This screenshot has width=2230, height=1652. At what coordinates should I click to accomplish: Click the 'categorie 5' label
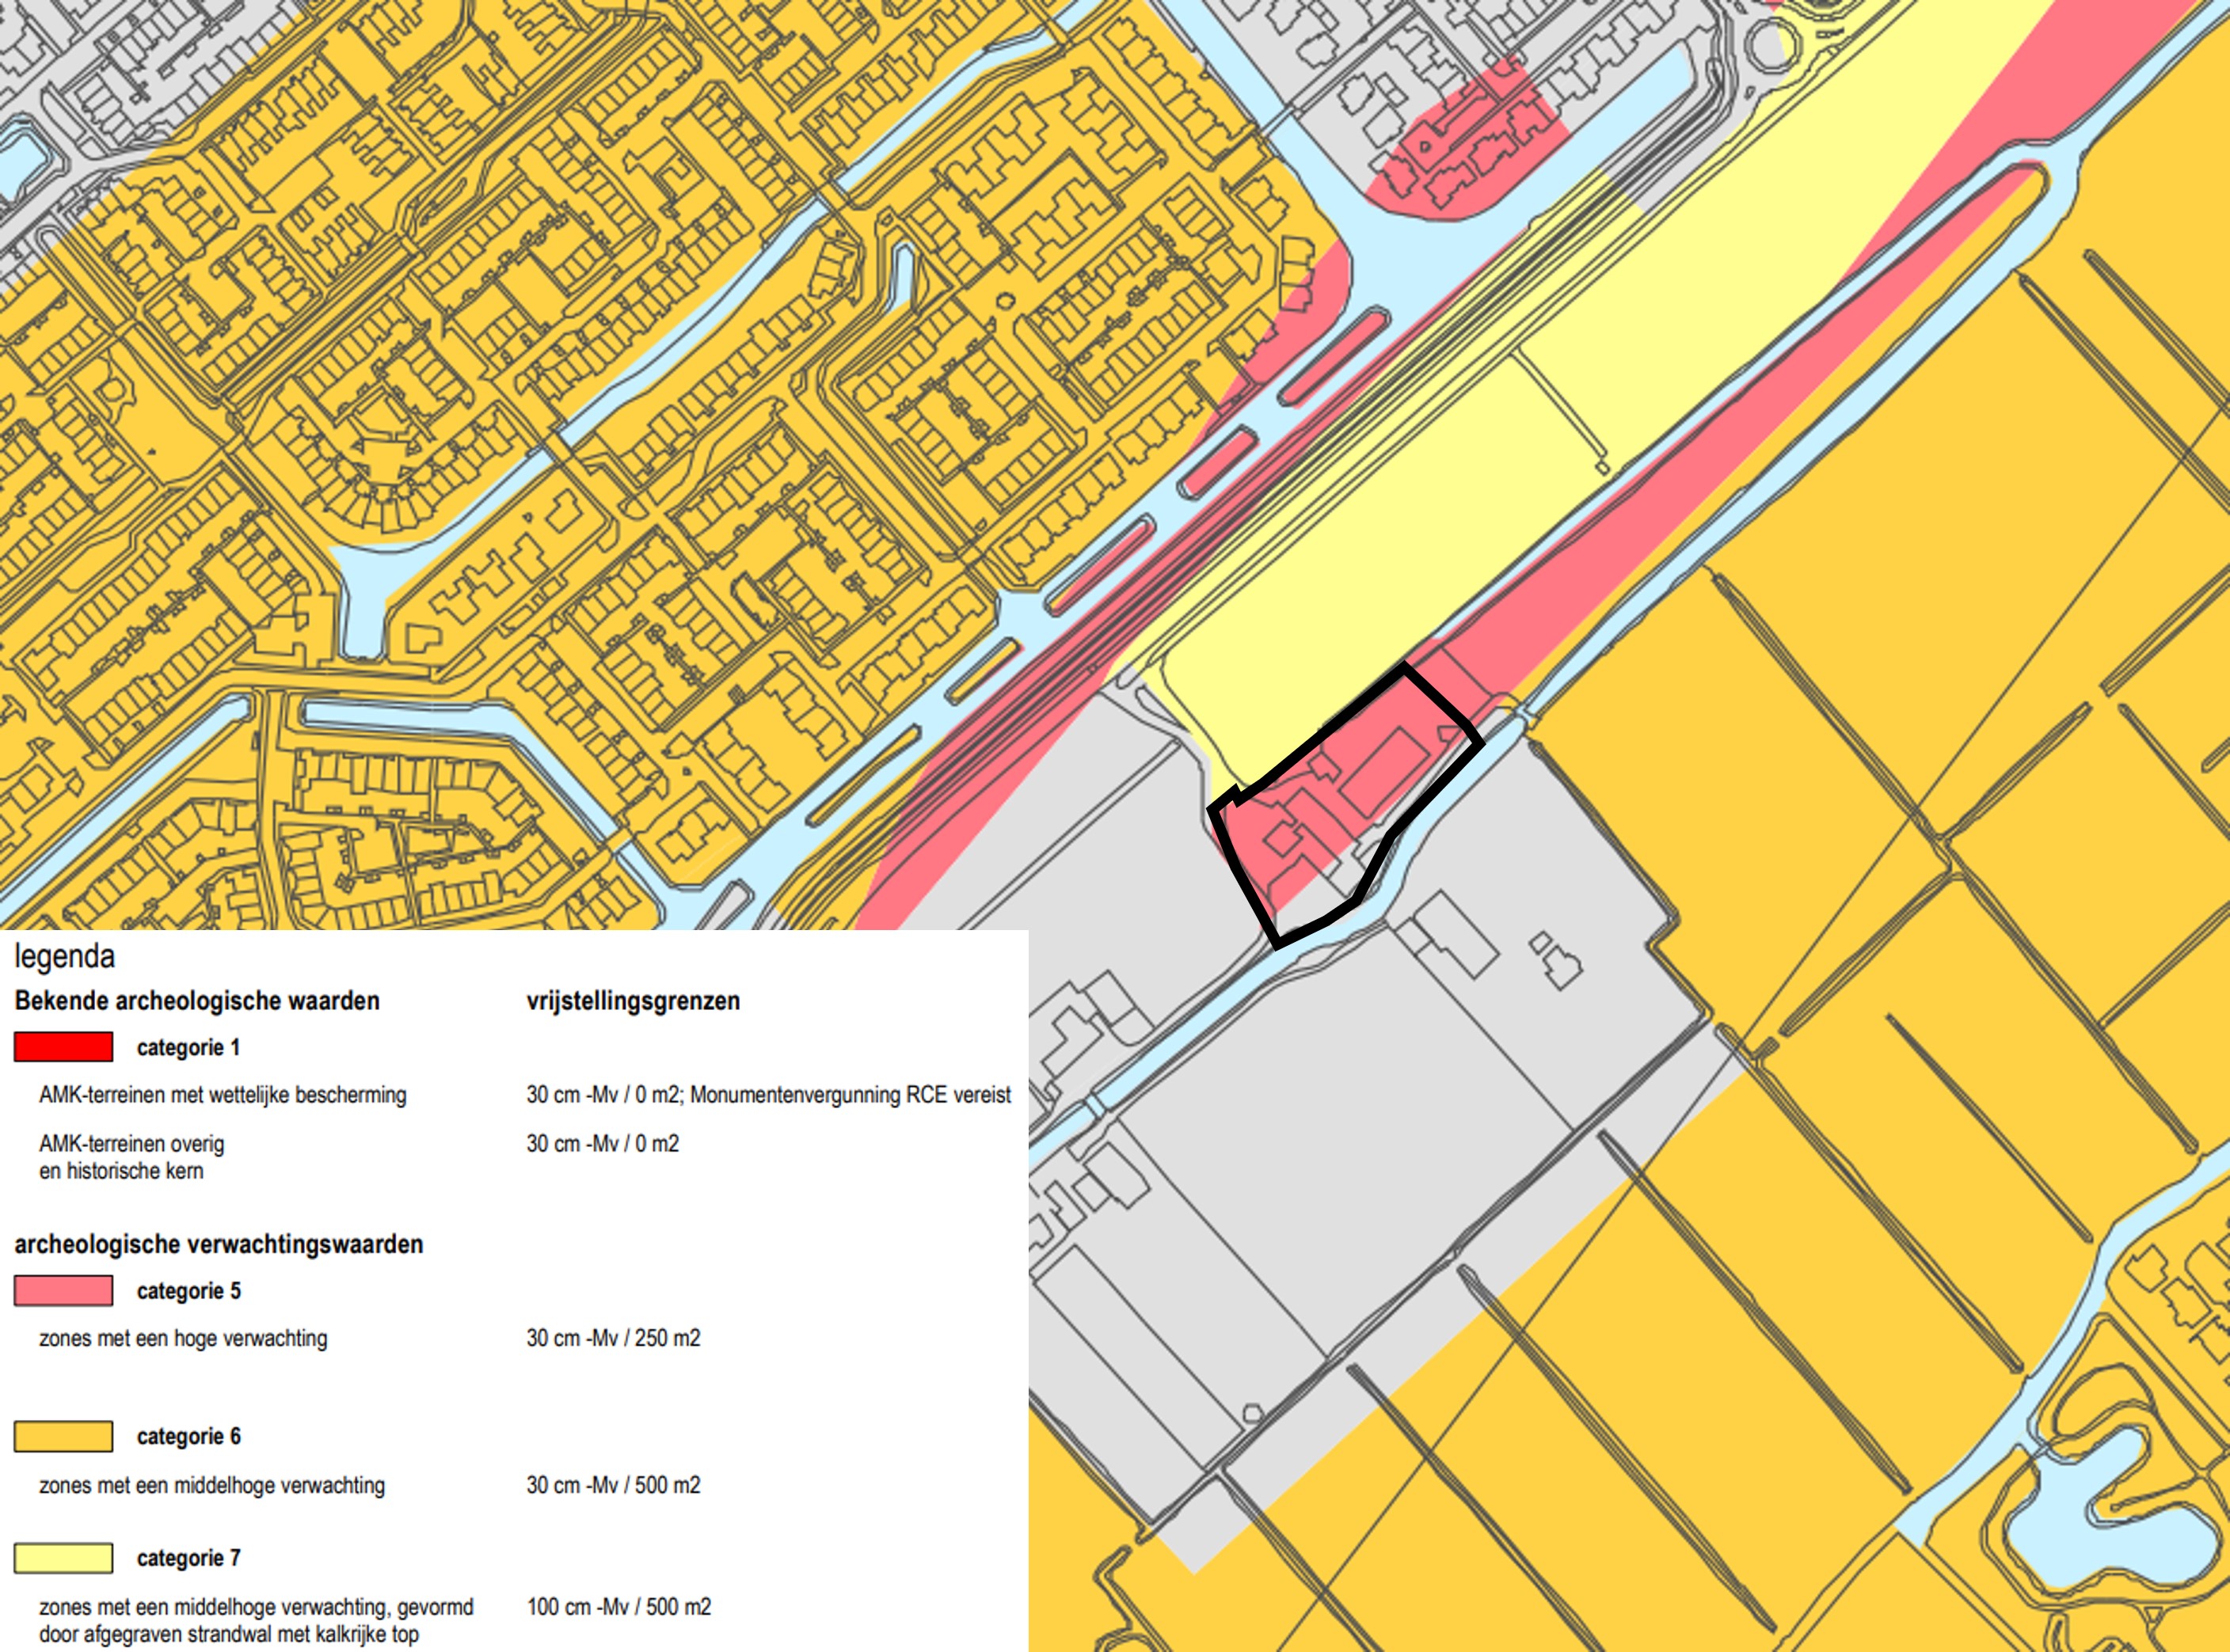click(189, 1291)
